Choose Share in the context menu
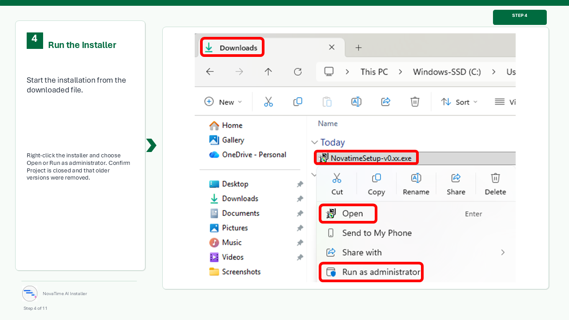This screenshot has width=569, height=320. tap(456, 184)
